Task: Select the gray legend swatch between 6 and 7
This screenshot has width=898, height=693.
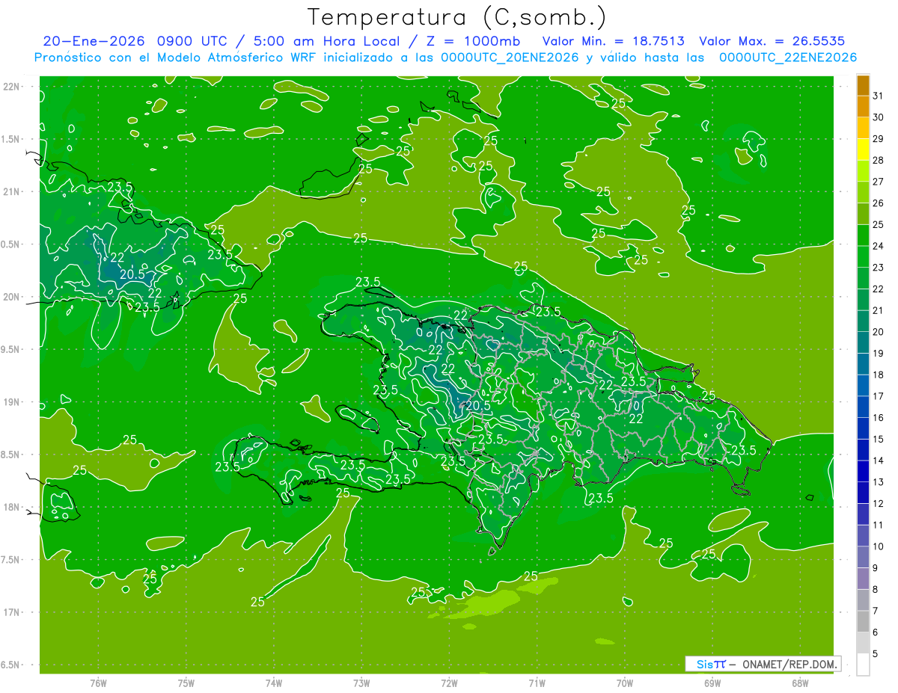Action: (x=864, y=622)
